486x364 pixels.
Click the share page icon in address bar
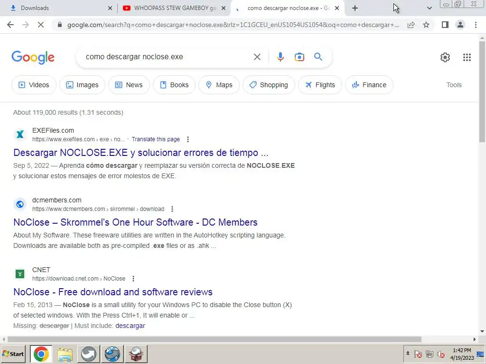tap(411, 25)
